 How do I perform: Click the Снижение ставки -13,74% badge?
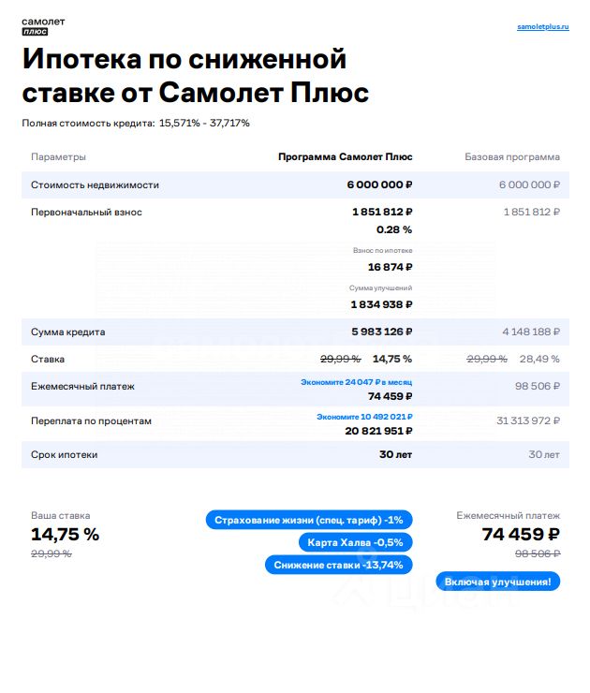pos(338,565)
